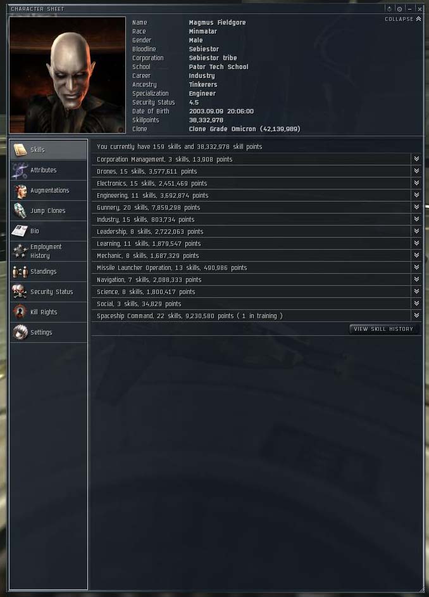Open Employment History stars icon
429x597 pixels.
(20, 251)
